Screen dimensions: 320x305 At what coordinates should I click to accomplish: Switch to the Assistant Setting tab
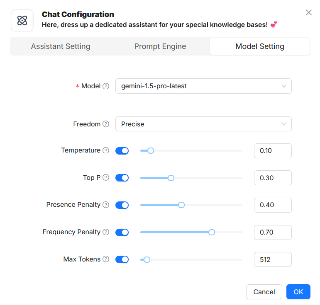(61, 46)
